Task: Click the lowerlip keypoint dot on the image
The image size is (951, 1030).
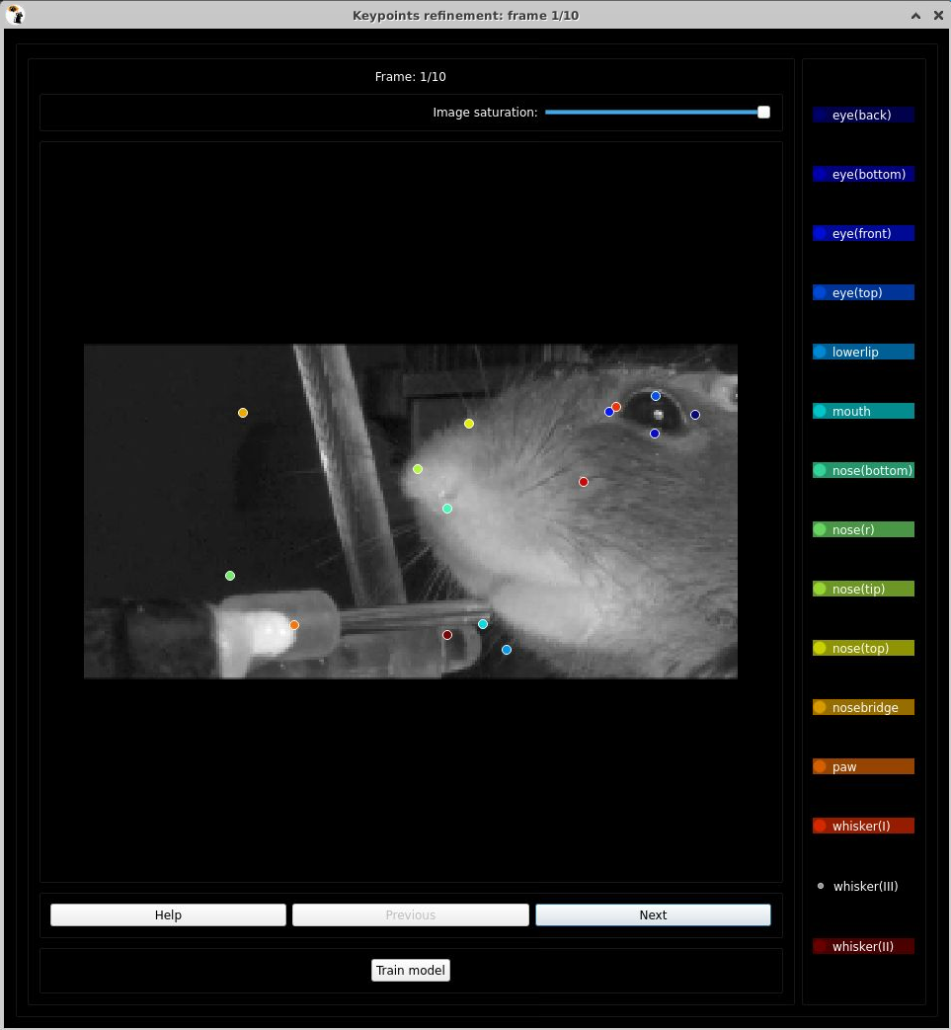Action: click(x=506, y=649)
